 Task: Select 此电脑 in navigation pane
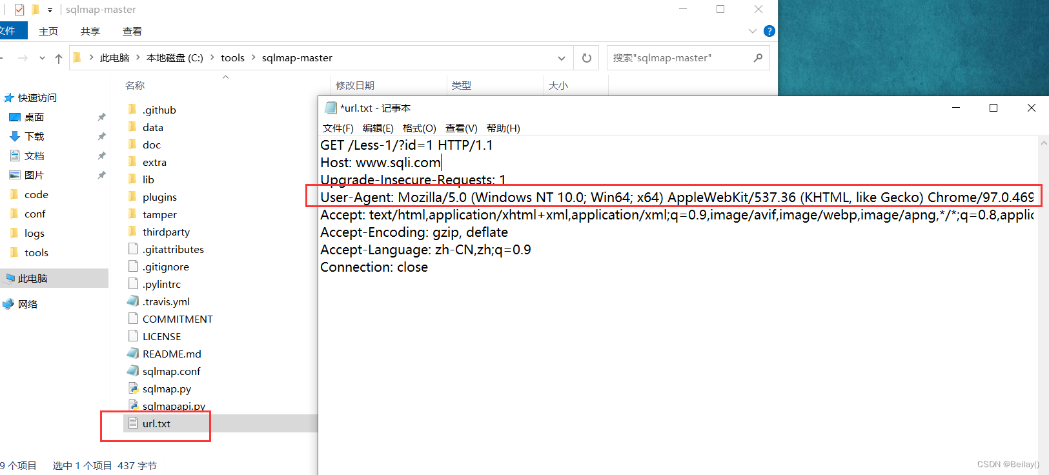tap(32, 278)
